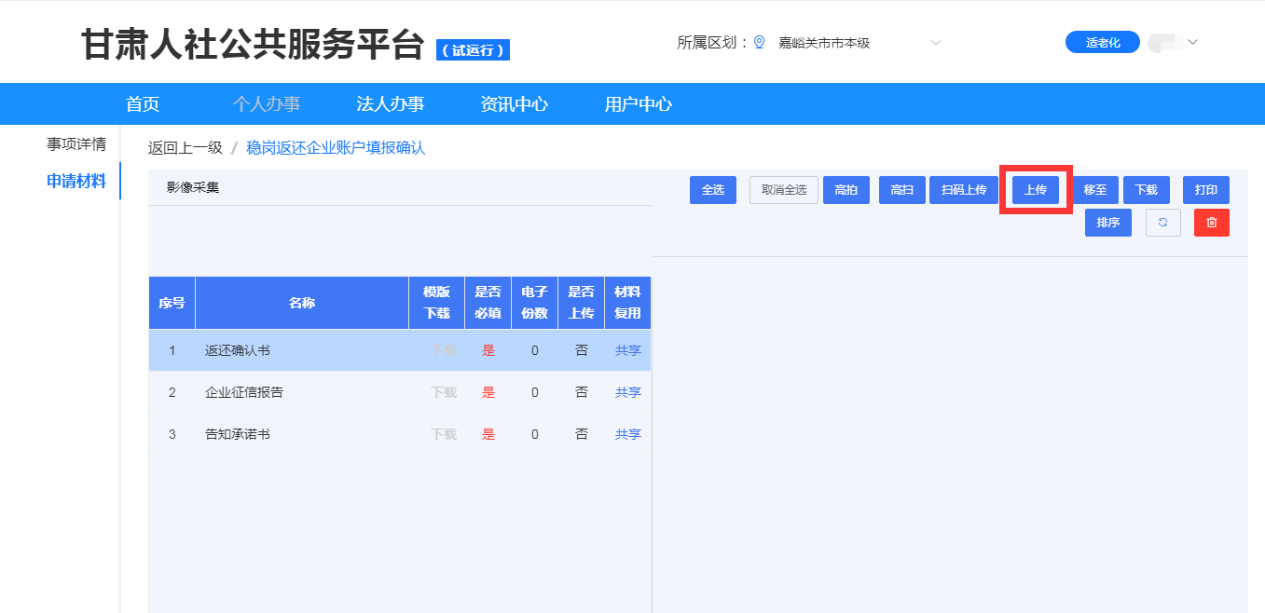Toggle 适老化 accessibility mode
1265x613 pixels.
pos(1102,43)
